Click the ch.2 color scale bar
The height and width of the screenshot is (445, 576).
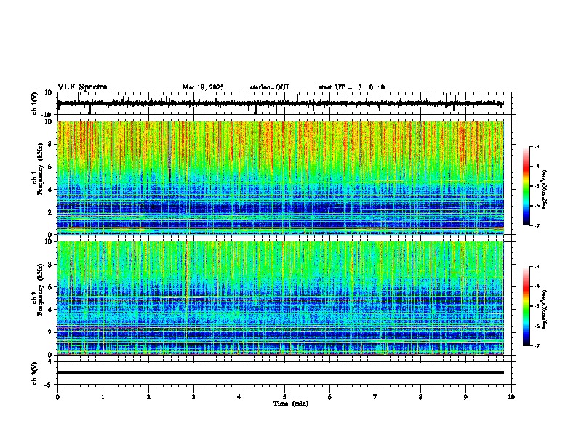point(526,306)
